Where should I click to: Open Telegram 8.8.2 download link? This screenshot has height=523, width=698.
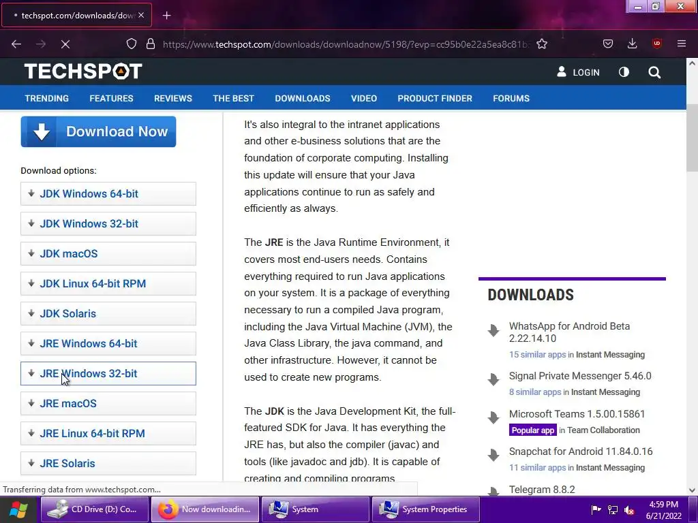tap(542, 490)
